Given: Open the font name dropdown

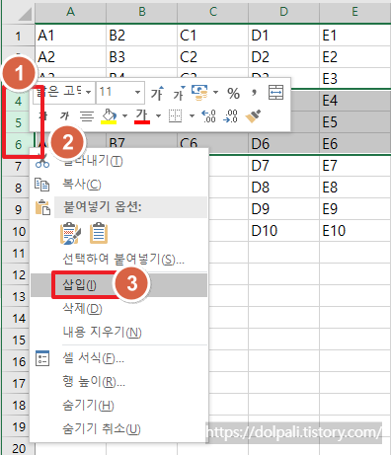Looking at the screenshot, I should pyautogui.click(x=88, y=92).
